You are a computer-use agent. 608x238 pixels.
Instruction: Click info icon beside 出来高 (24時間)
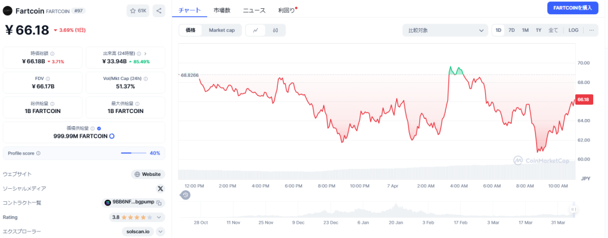138,54
